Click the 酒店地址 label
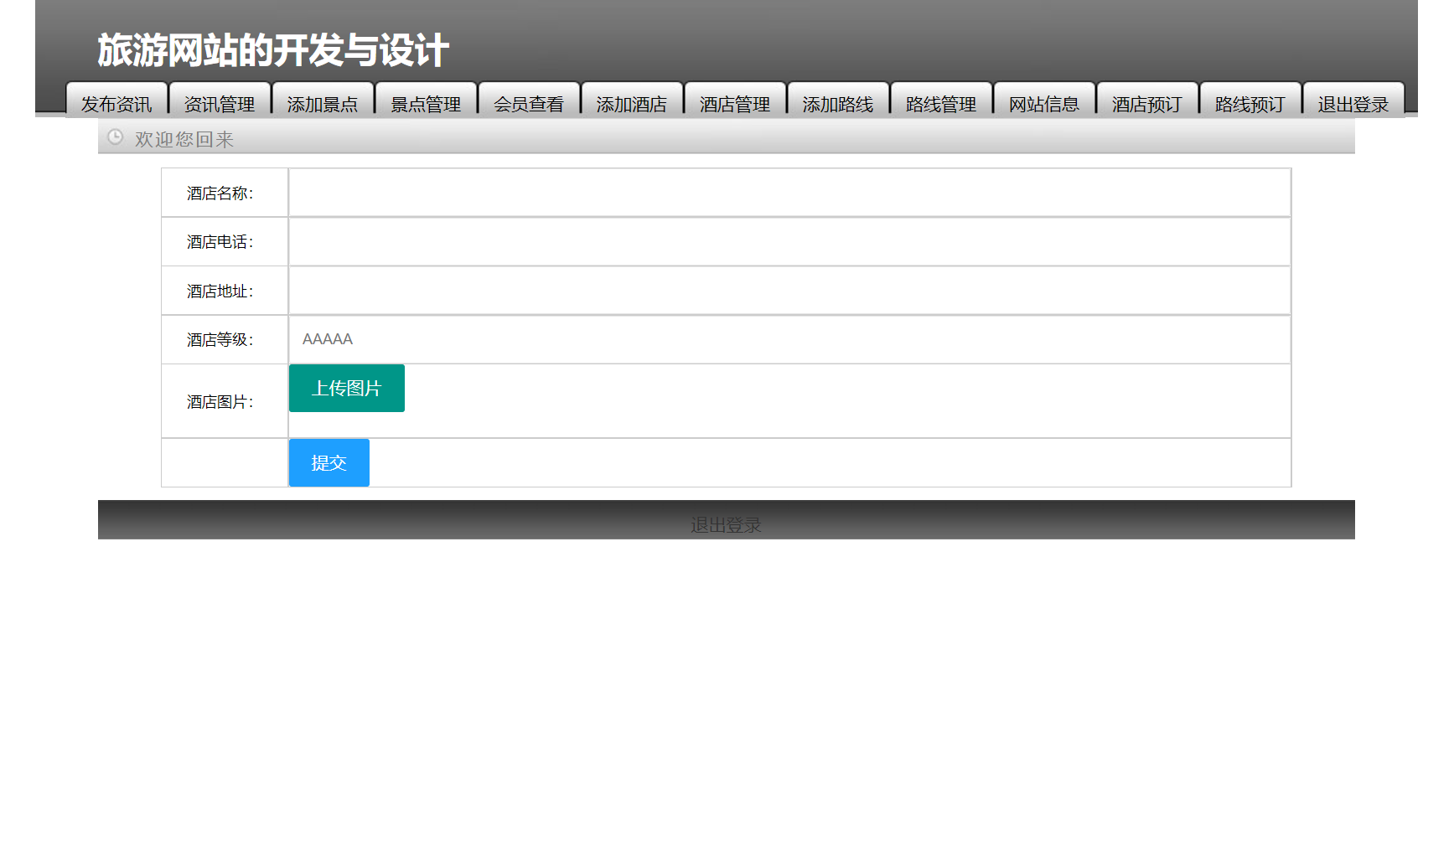Viewport: 1454px width, 856px height. tap(220, 291)
